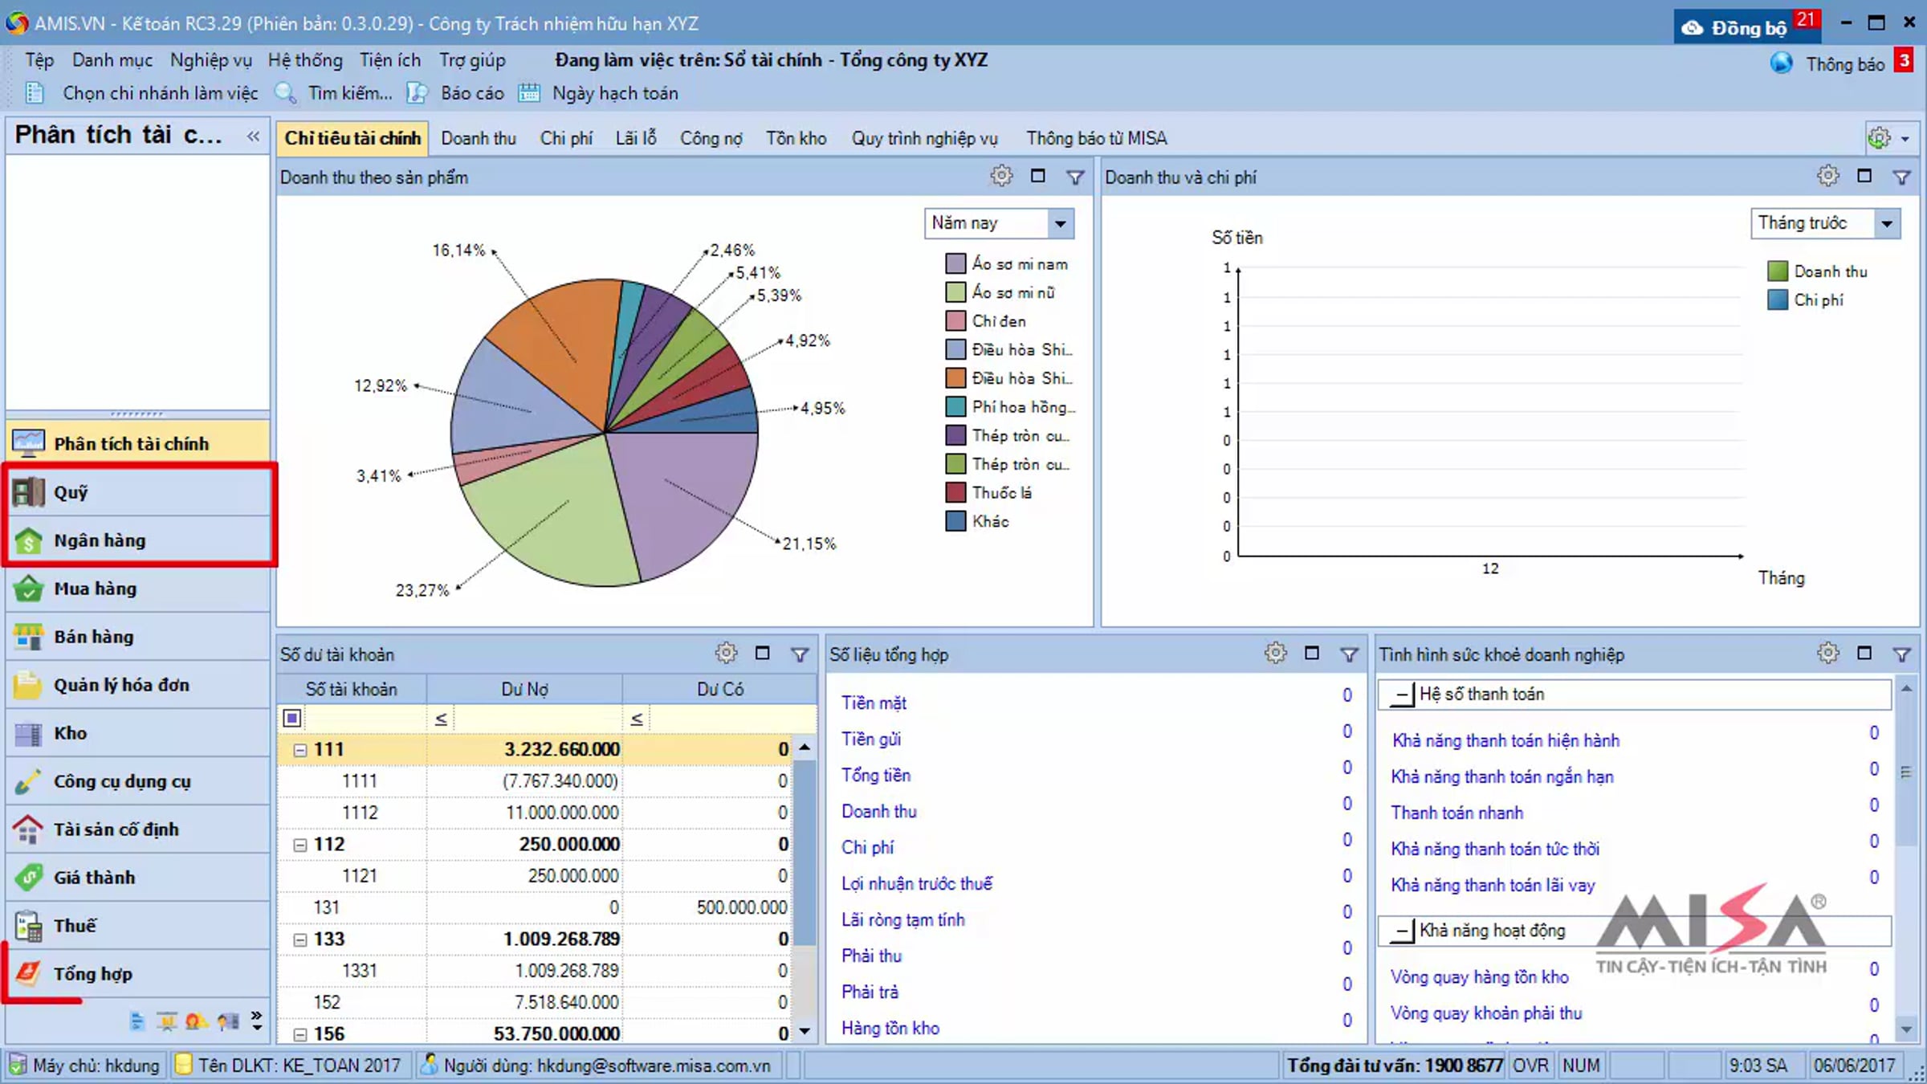Open the Kho warehouse icon
The image size is (1927, 1084).
29,733
